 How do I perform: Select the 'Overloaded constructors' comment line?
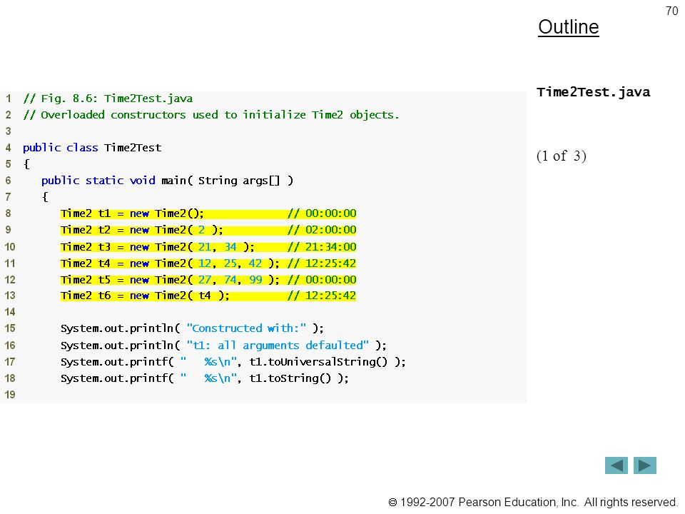coord(211,115)
